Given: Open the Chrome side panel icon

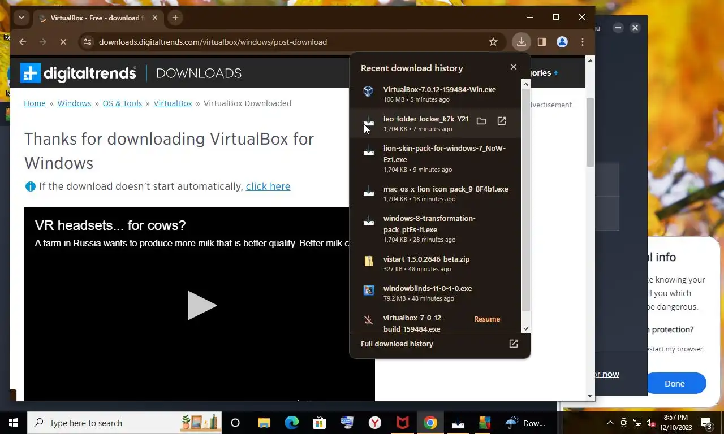Looking at the screenshot, I should (541, 42).
